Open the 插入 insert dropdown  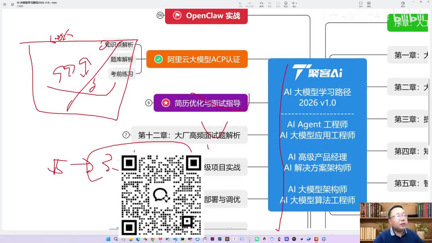pyautogui.click(x=295, y=4)
